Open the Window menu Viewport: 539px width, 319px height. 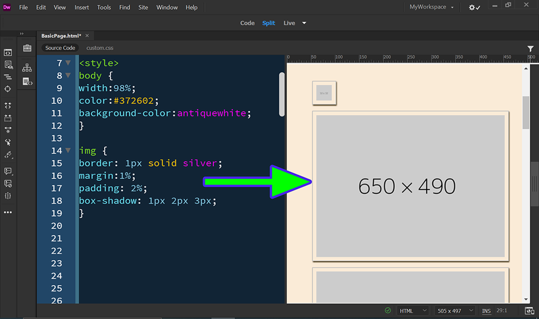[167, 7]
